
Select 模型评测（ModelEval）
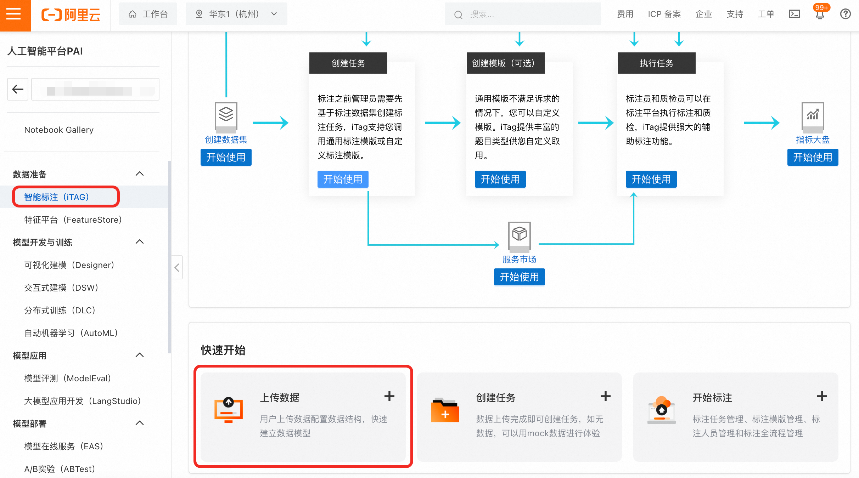pyautogui.click(x=67, y=379)
